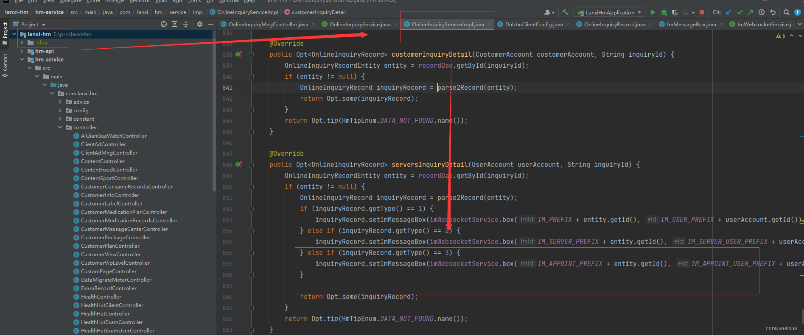Show Git history clock icon
The width and height of the screenshot is (804, 335).
click(762, 12)
